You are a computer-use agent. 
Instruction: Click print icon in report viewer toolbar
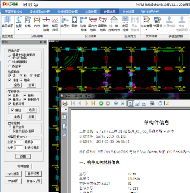point(65,103)
